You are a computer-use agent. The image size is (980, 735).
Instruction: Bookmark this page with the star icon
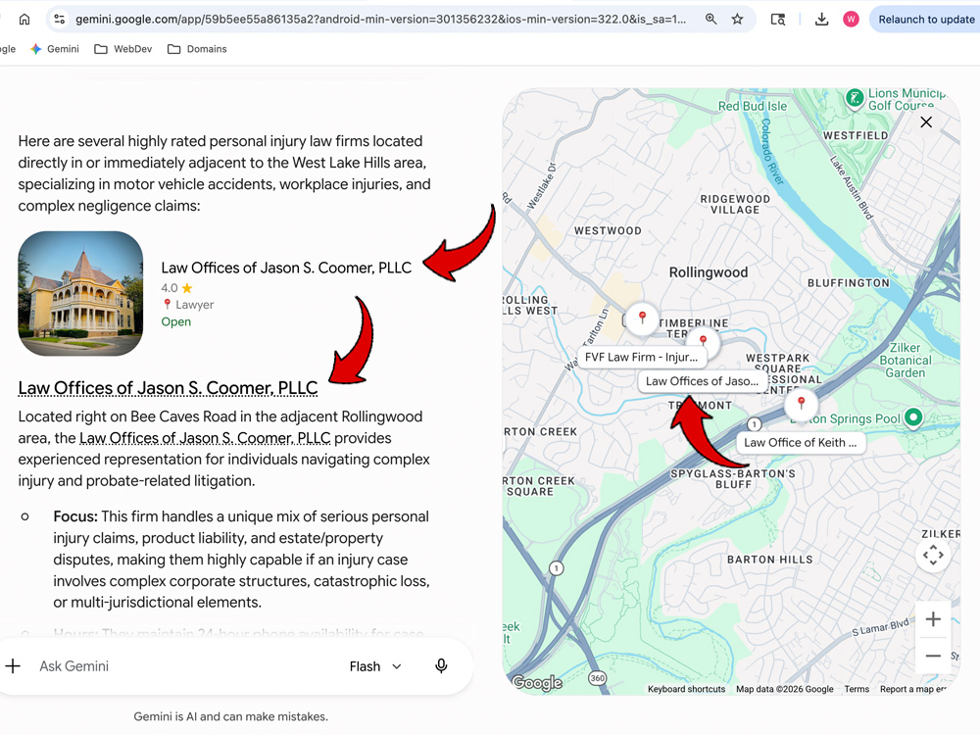[738, 20]
